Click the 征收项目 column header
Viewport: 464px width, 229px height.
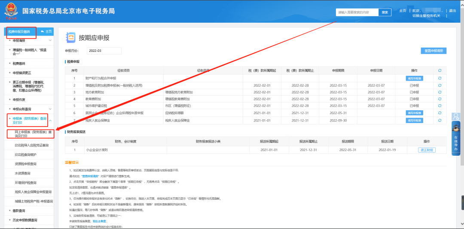pyautogui.click(x=124, y=71)
